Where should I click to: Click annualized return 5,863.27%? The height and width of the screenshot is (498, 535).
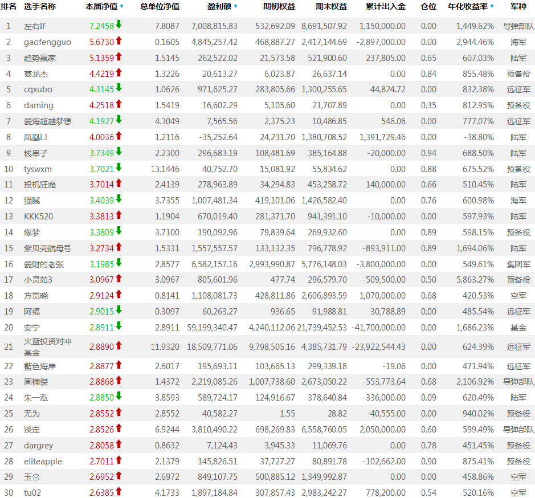(x=475, y=280)
